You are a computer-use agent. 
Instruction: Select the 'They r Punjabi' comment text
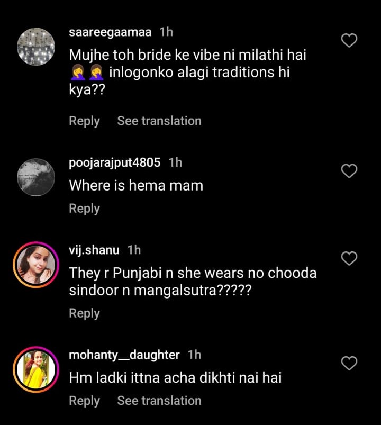pyautogui.click(x=193, y=282)
